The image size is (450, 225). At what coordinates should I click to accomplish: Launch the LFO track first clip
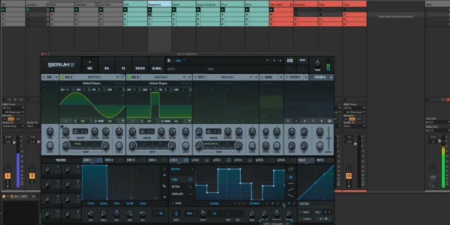(x=125, y=10)
